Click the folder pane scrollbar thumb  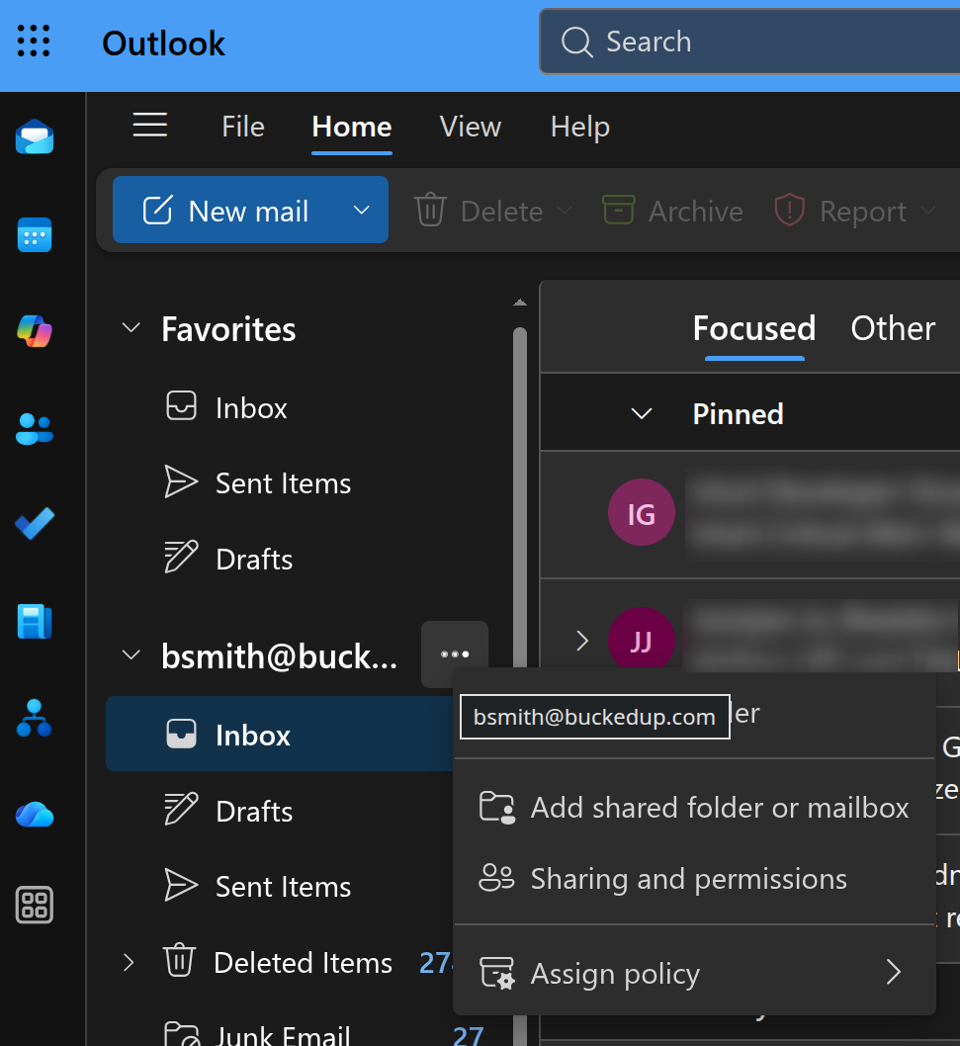click(520, 497)
